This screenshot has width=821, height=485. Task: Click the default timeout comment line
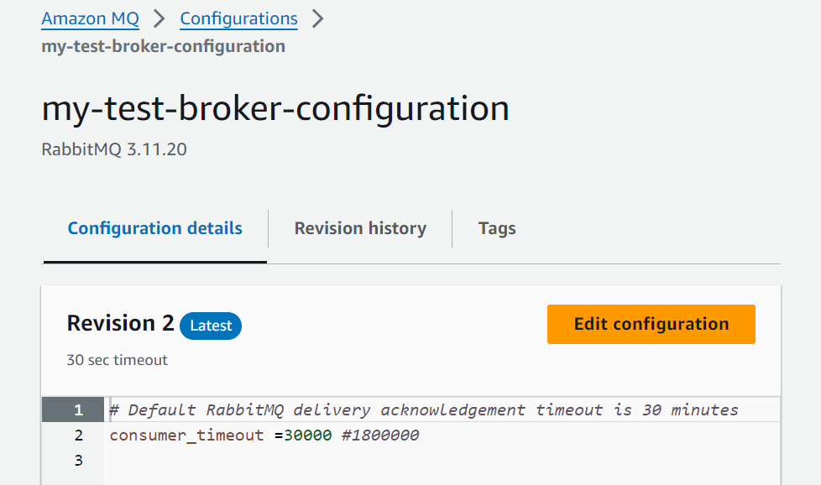pyautogui.click(x=424, y=409)
